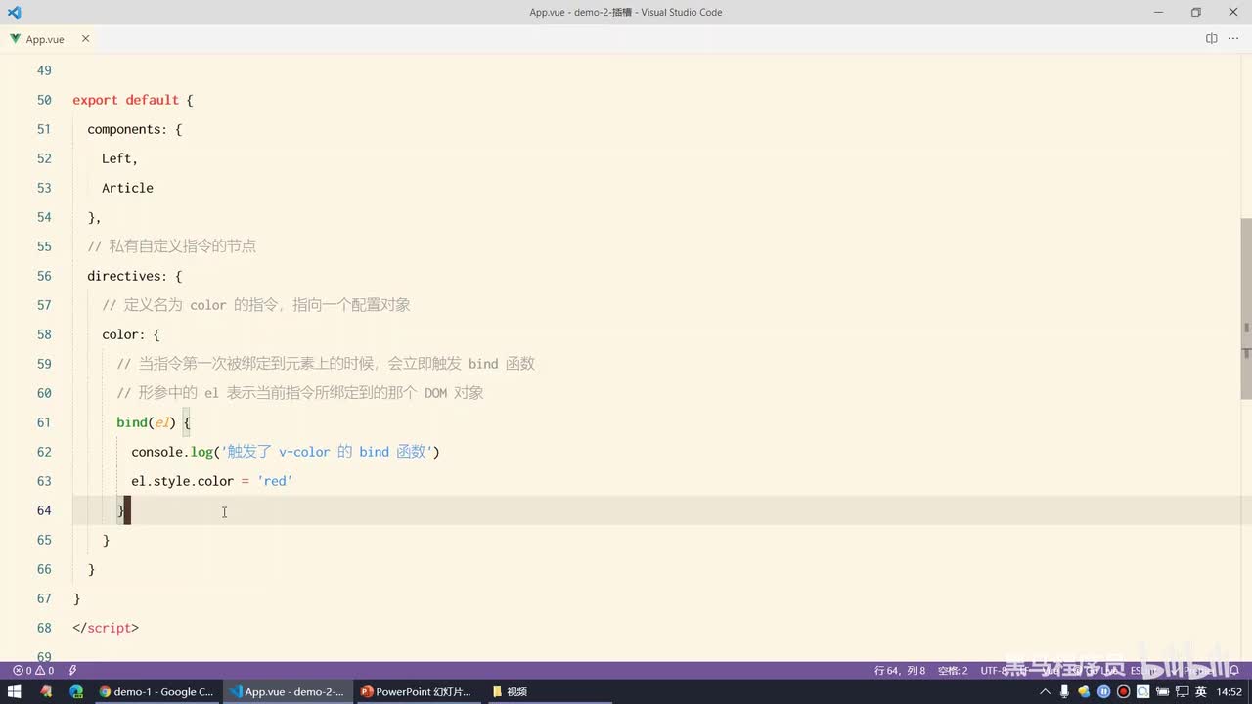Click the console.log statement on line 62
1252x704 pixels.
(x=286, y=452)
